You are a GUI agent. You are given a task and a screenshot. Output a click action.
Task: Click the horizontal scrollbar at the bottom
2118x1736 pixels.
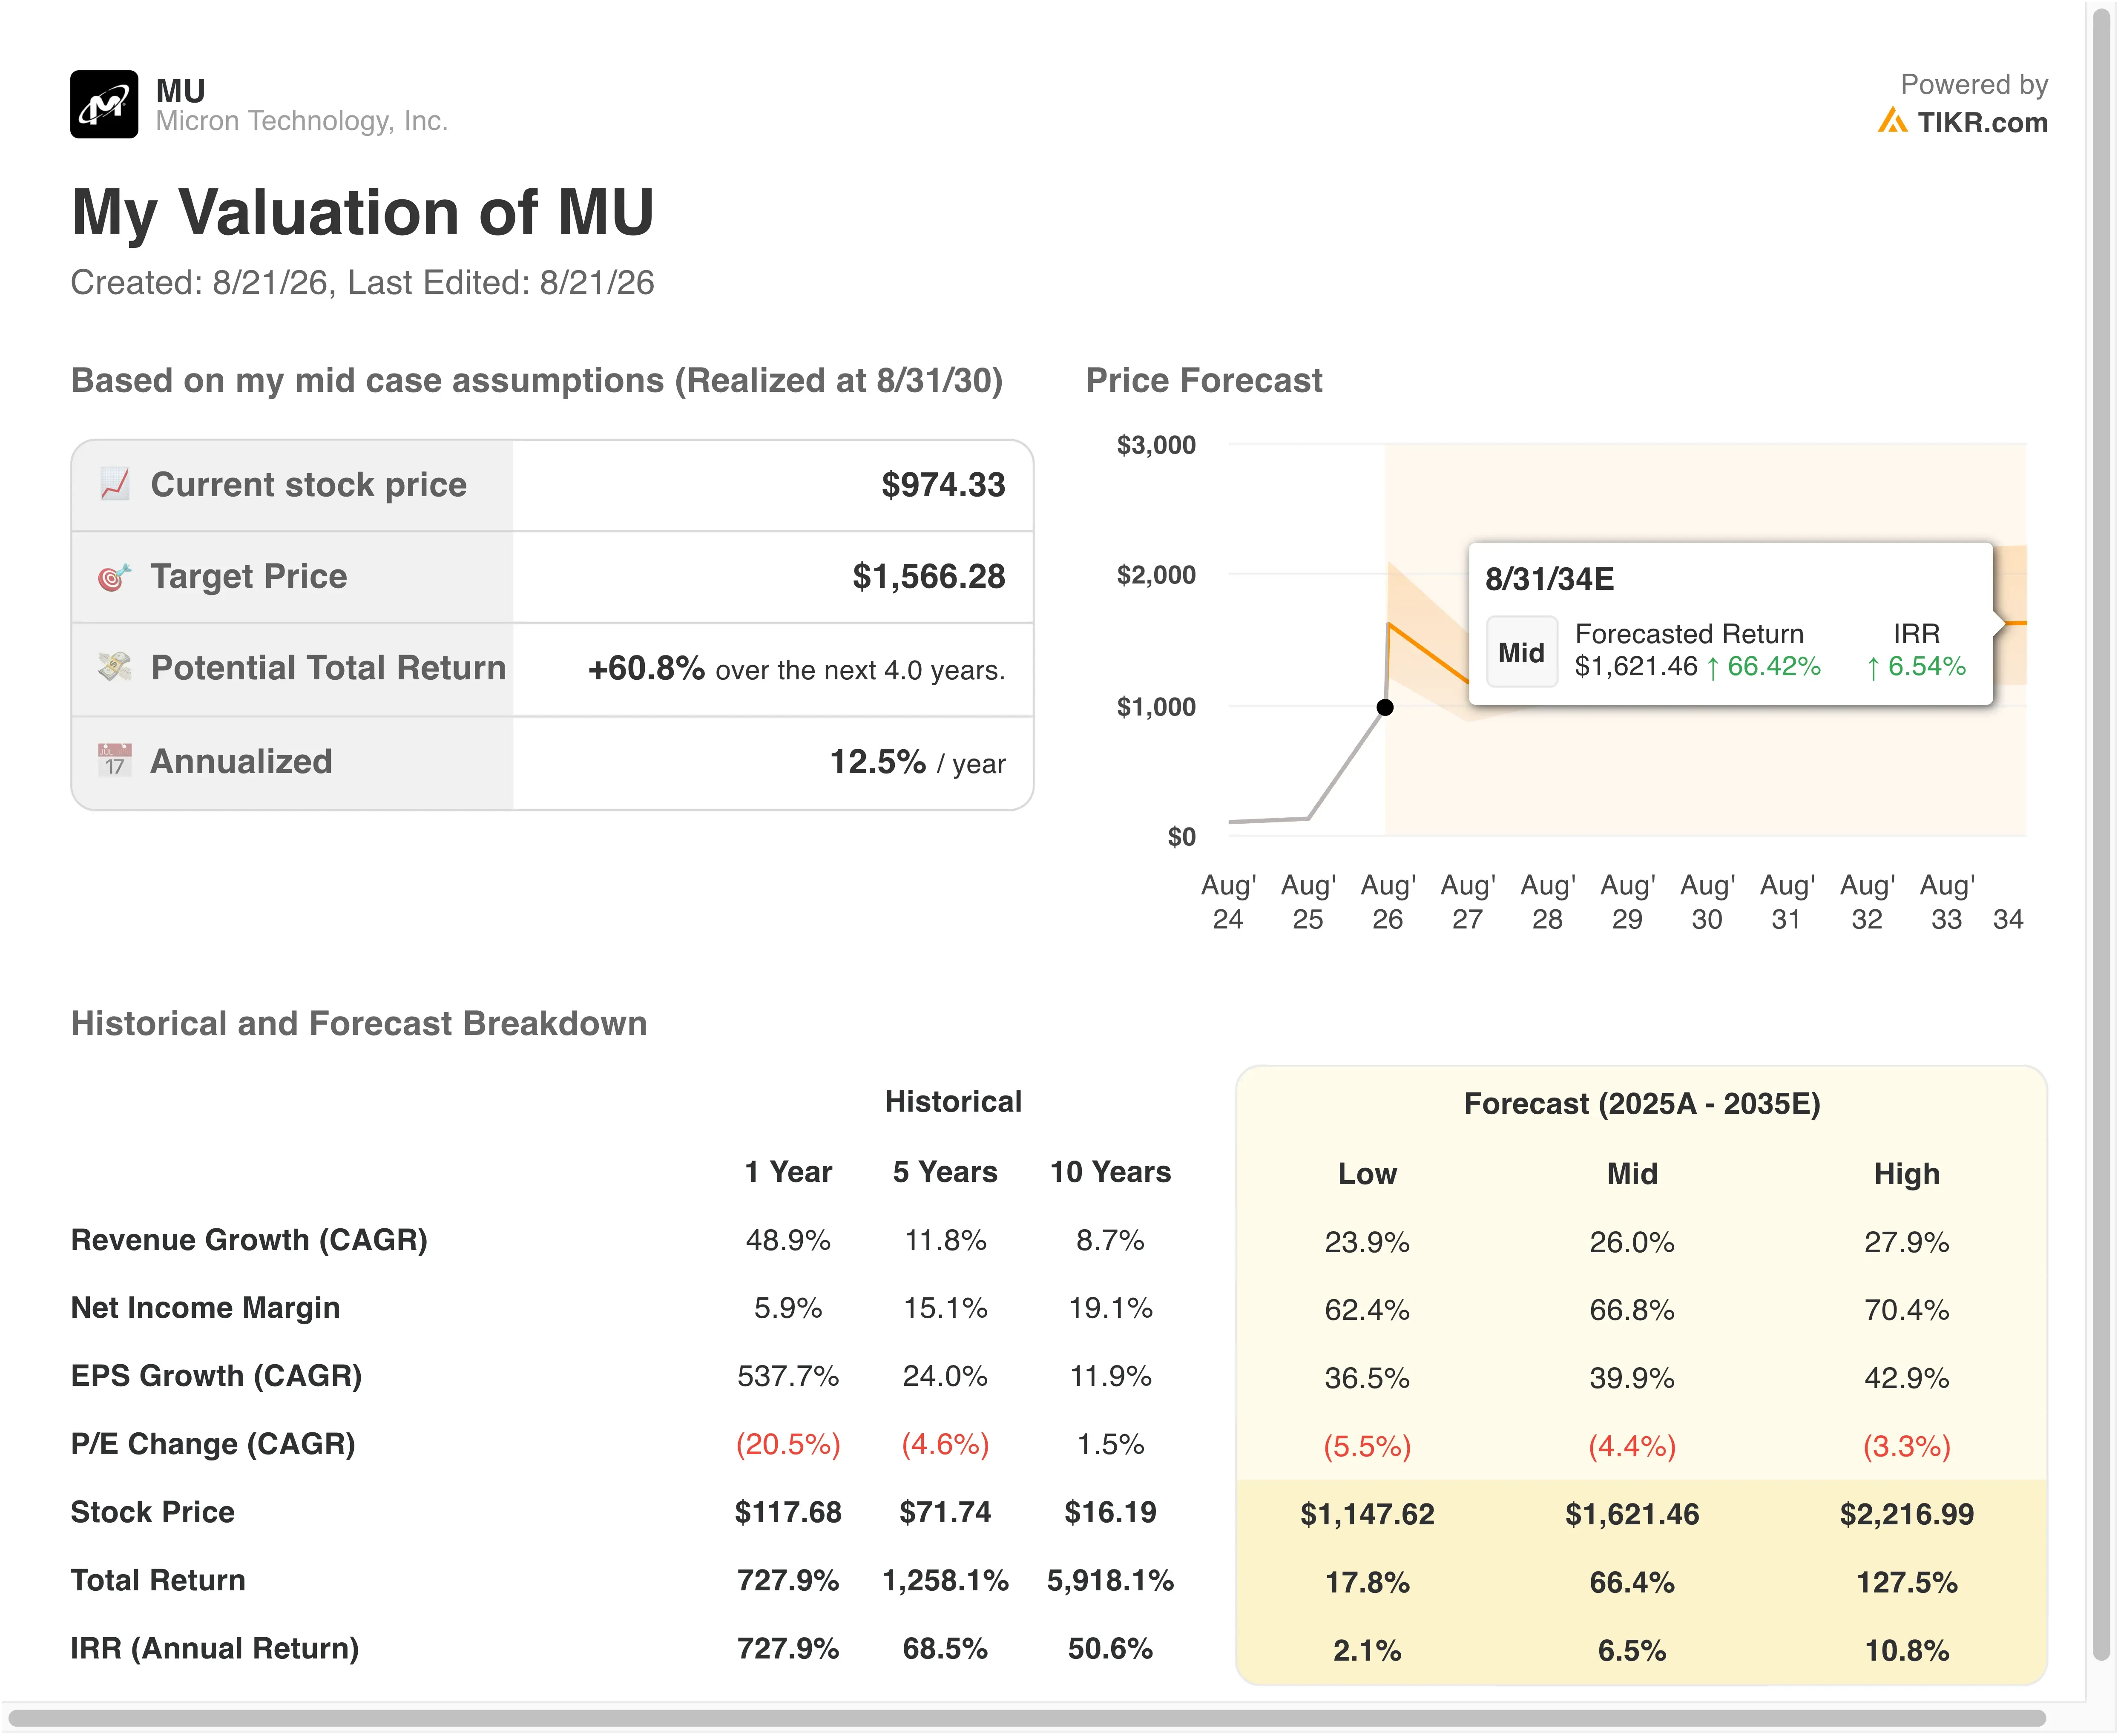point(1026,1719)
